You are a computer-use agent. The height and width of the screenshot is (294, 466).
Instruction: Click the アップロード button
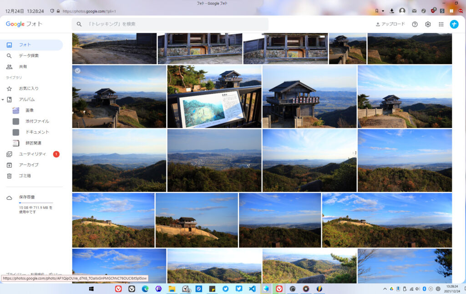pyautogui.click(x=390, y=24)
